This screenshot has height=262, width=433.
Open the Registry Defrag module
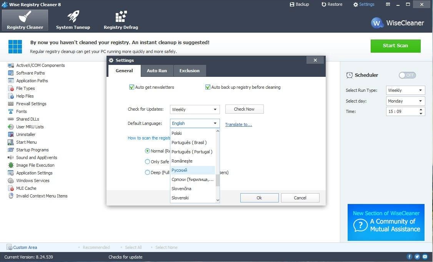(x=121, y=20)
